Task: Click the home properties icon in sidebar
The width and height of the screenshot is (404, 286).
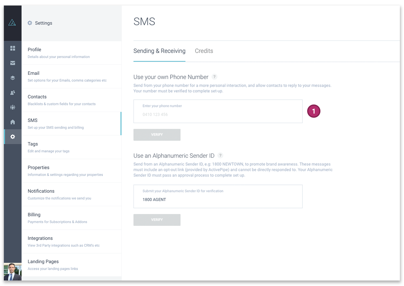Action: point(12,122)
